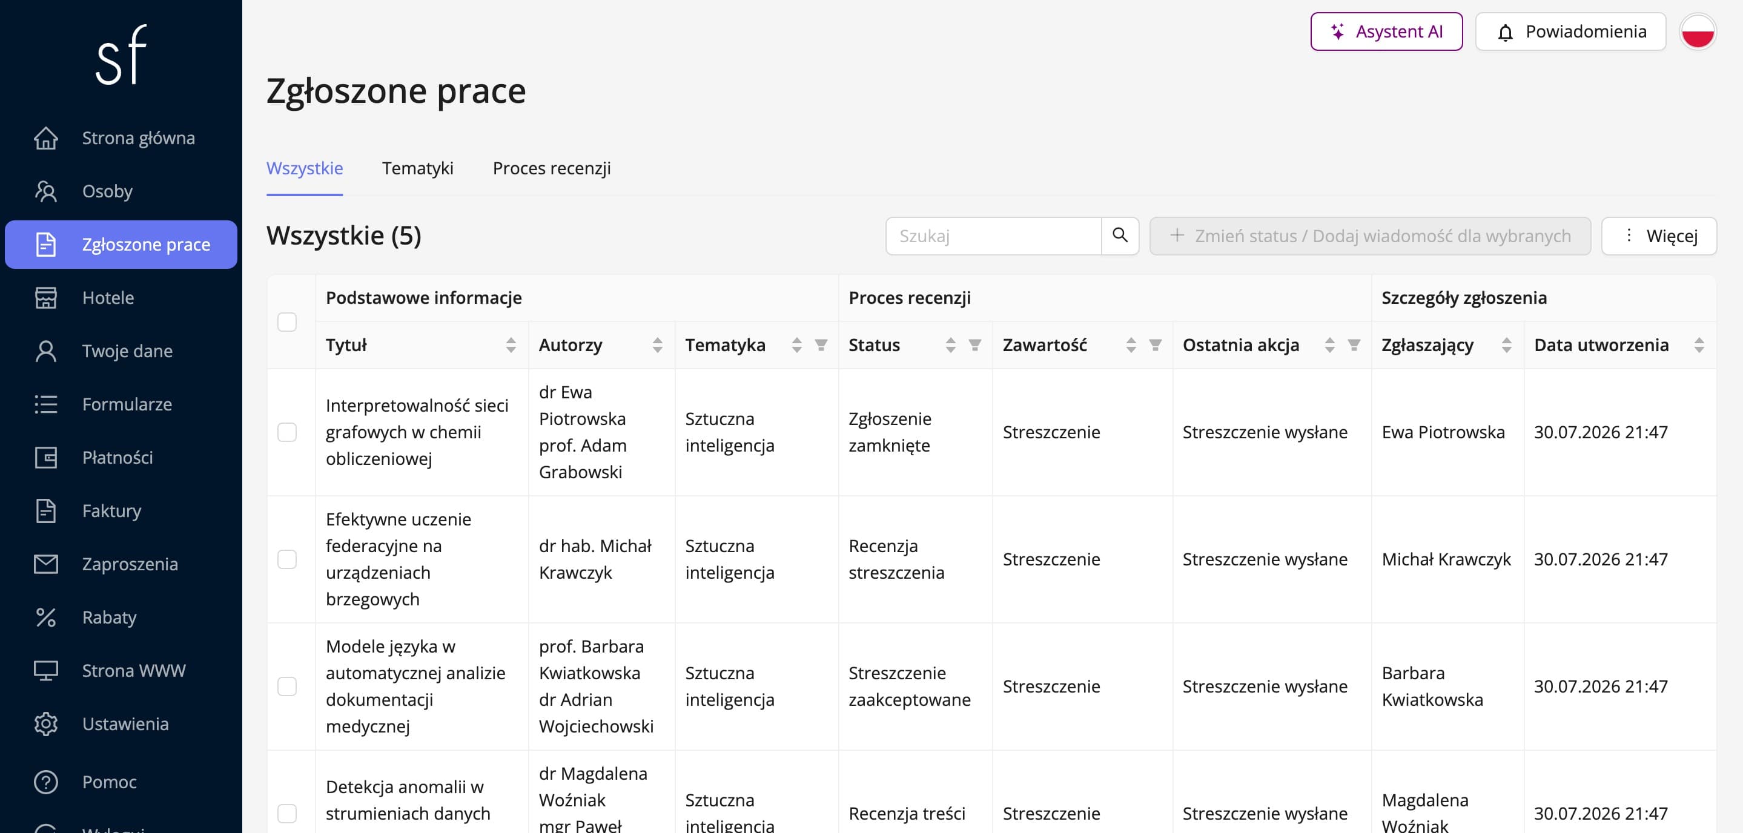Click the gear icon beside Ustawienia
The width and height of the screenshot is (1743, 833).
46,724
